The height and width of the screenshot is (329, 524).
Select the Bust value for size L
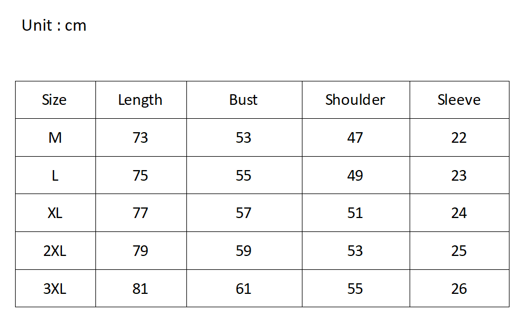[243, 176]
